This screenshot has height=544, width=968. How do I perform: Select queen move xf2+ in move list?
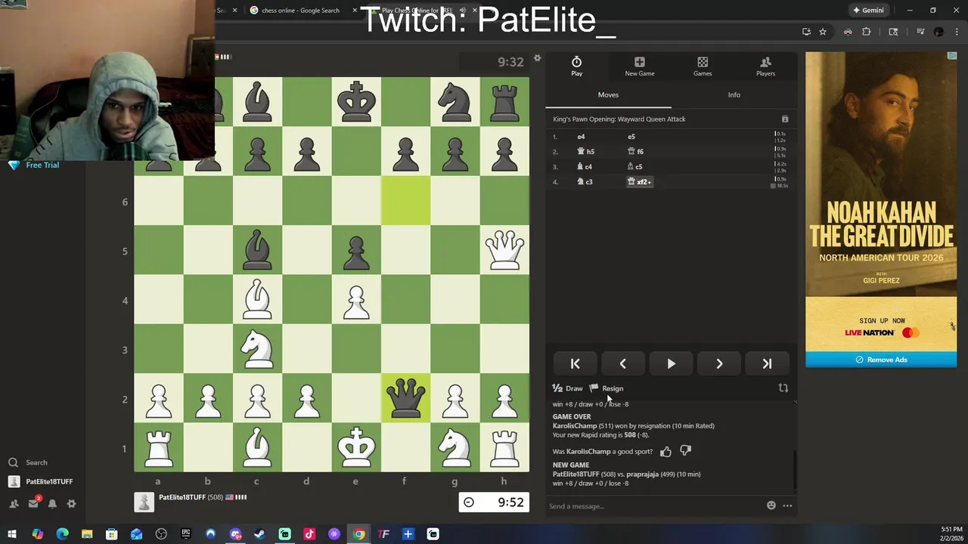click(639, 182)
